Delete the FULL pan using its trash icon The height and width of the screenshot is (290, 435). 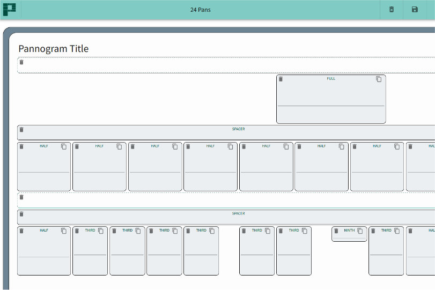coord(281,79)
